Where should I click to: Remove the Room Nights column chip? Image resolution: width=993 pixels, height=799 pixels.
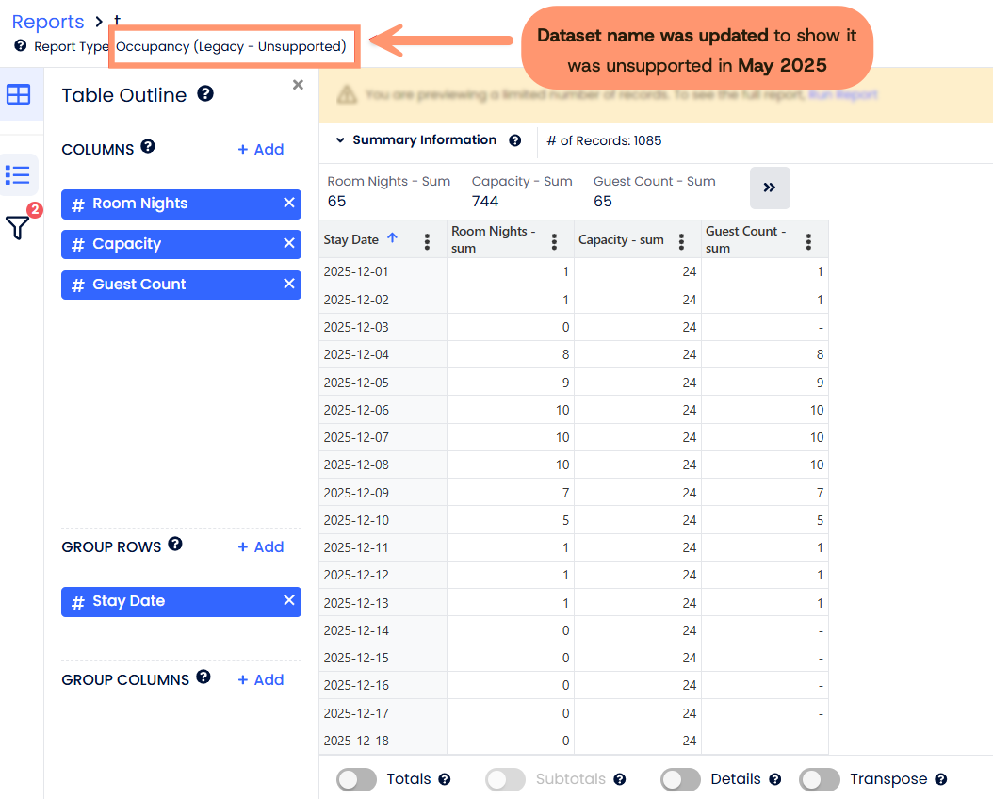tap(289, 204)
